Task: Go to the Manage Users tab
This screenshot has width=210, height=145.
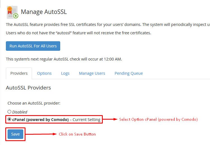Action: pyautogui.click(x=92, y=73)
